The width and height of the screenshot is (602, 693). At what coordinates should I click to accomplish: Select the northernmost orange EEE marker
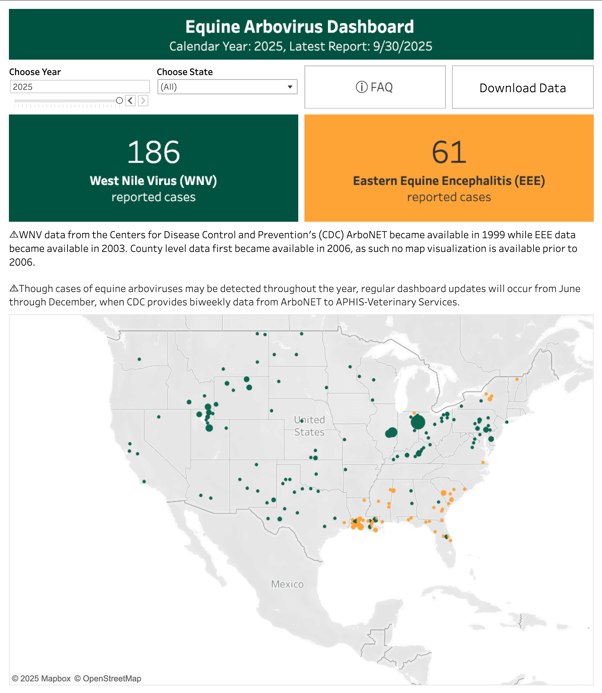(517, 379)
